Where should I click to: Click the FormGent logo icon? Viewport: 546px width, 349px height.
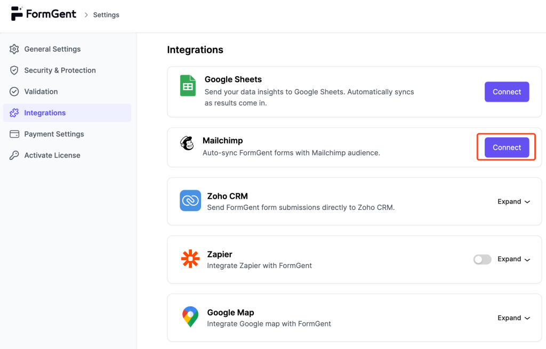(x=17, y=13)
